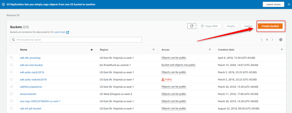Screen dimensions: 292x113
Task: Select the adk-polly-website2018 radio button
Action: [11, 79]
